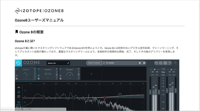
Task: Click the Dynamics module gain slider
Action: pyautogui.click(x=57, y=75)
